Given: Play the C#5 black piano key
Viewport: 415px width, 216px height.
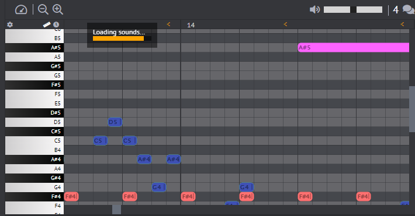Looking at the screenshot, I should point(34,132).
